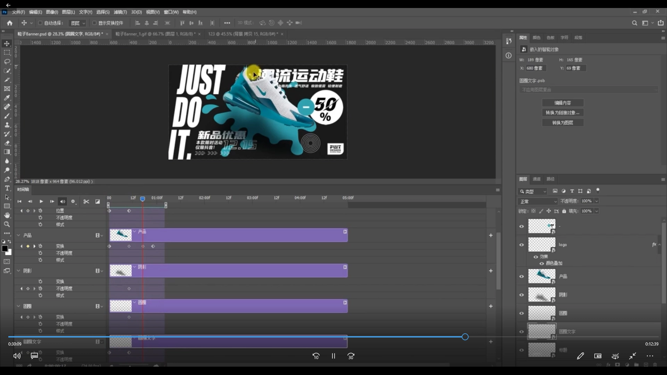Screen dimensions: 667x375
Task: Hide the 产品 layer visibility eye
Action: pos(521,277)
